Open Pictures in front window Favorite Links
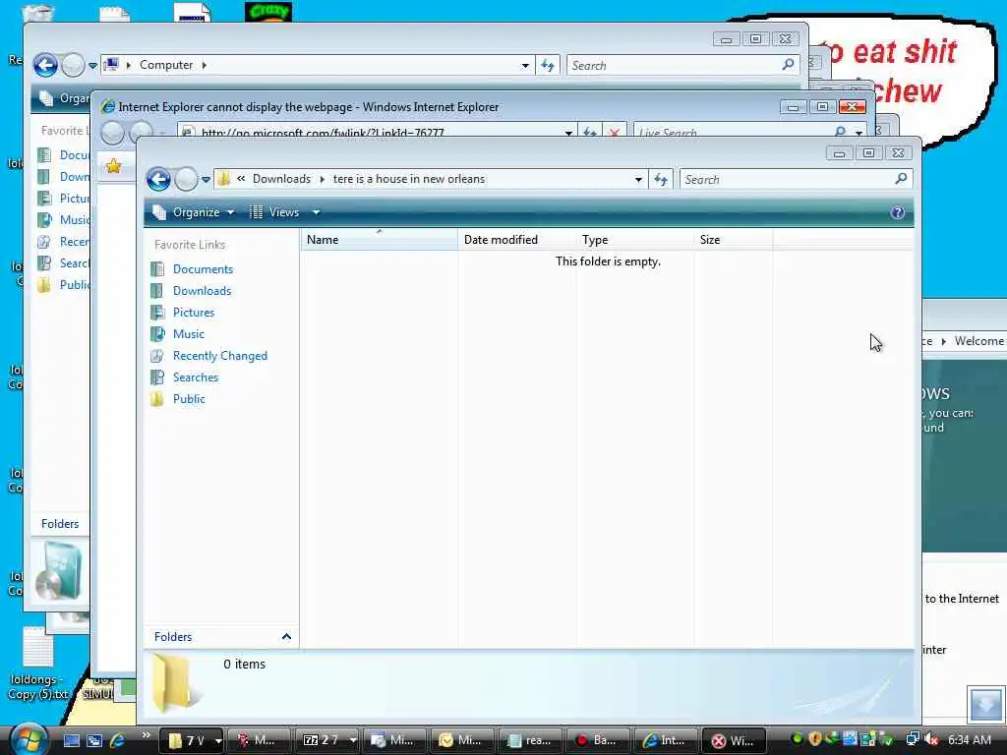Screen dimensions: 1007x755 click(x=194, y=313)
